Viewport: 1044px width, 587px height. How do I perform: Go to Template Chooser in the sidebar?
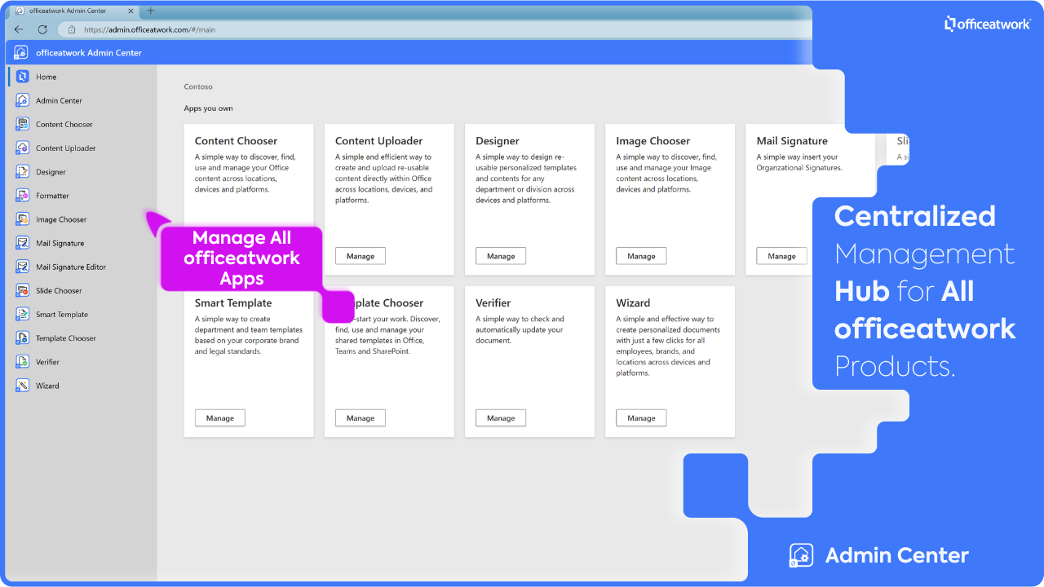[x=82, y=338]
